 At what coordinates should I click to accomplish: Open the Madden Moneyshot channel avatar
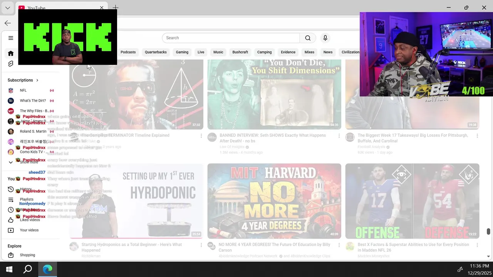pyautogui.click(x=350, y=246)
